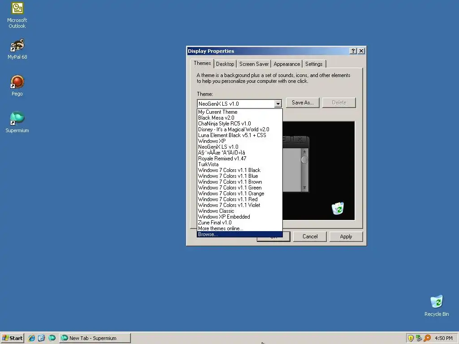Choose Windows XP Embedded theme
This screenshot has width=459, height=344.
pyautogui.click(x=239, y=217)
